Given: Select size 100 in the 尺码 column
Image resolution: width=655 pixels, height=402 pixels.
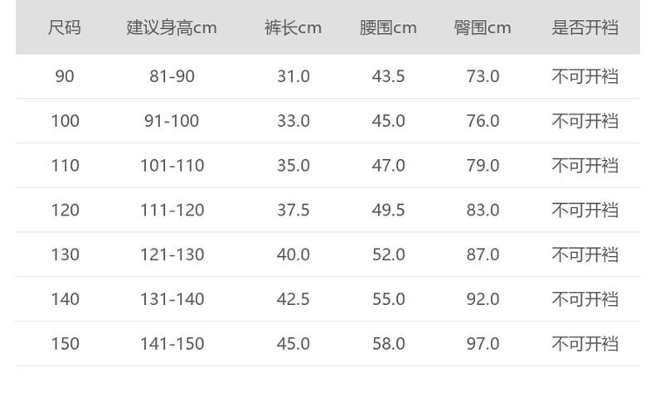Looking at the screenshot, I should 65,121.
